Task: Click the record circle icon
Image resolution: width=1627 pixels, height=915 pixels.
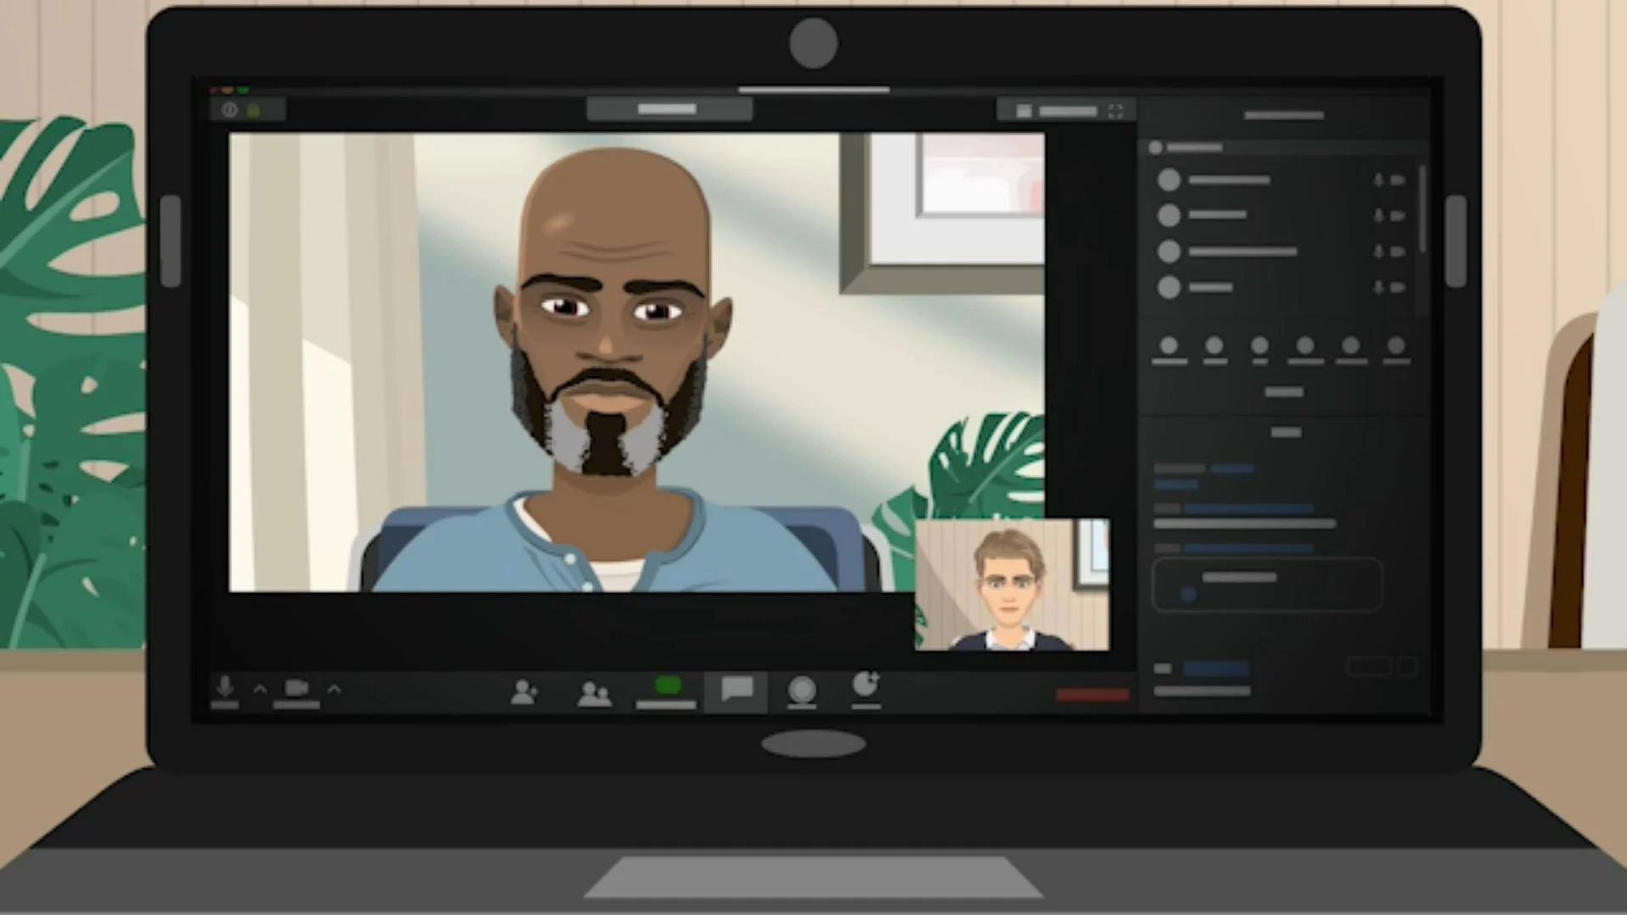Action: pos(802,690)
